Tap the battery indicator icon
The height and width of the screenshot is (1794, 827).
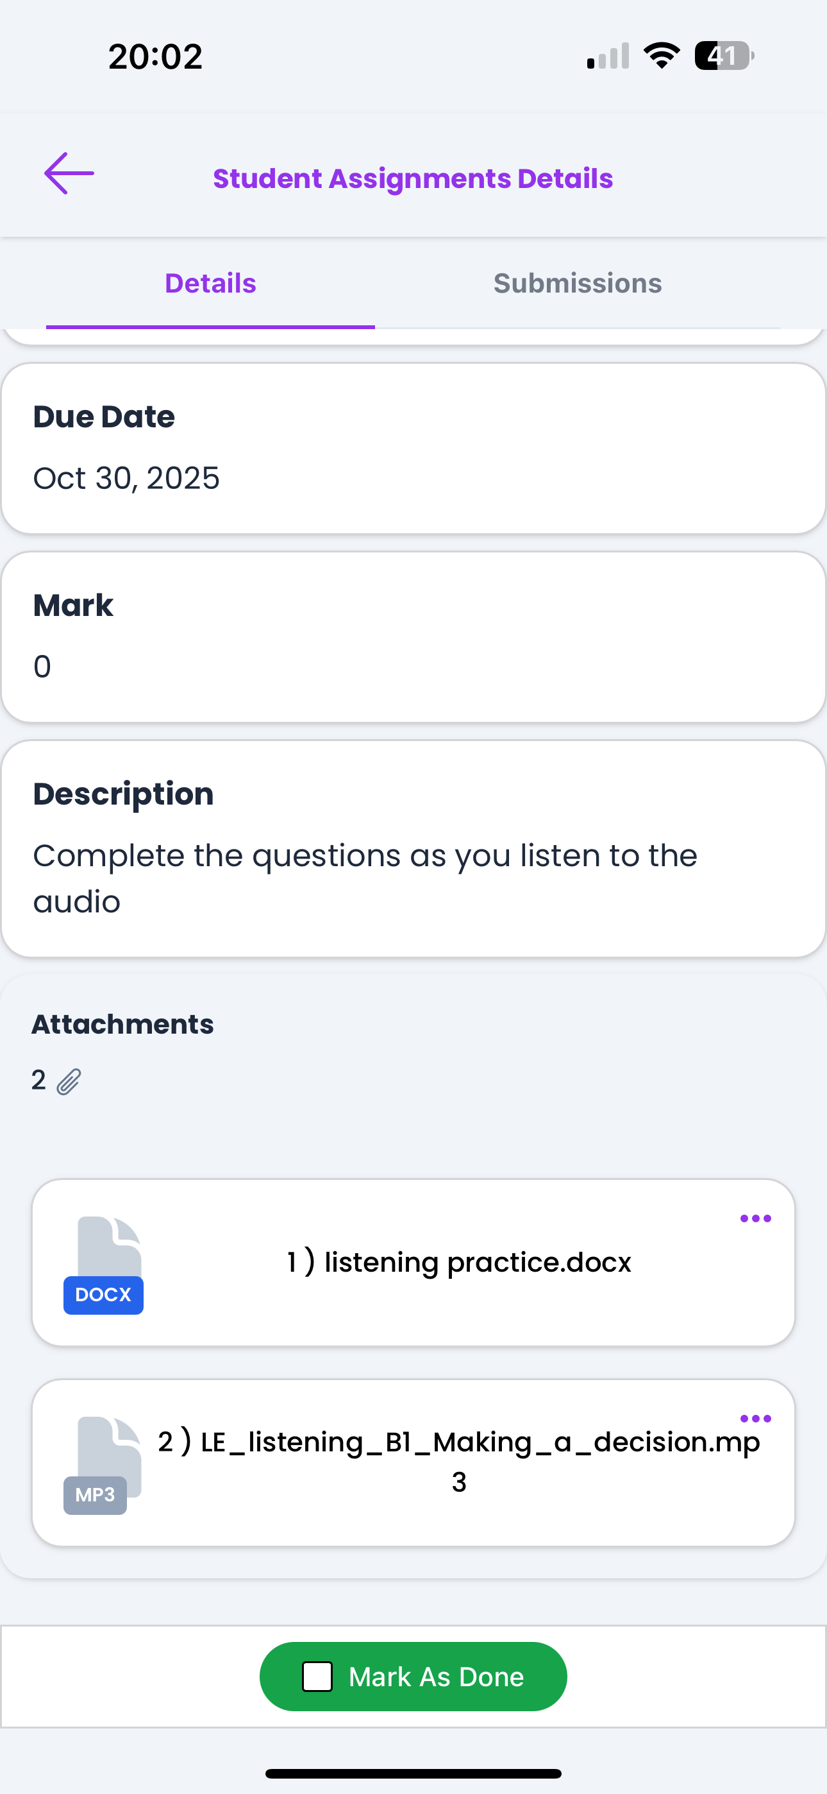click(724, 56)
